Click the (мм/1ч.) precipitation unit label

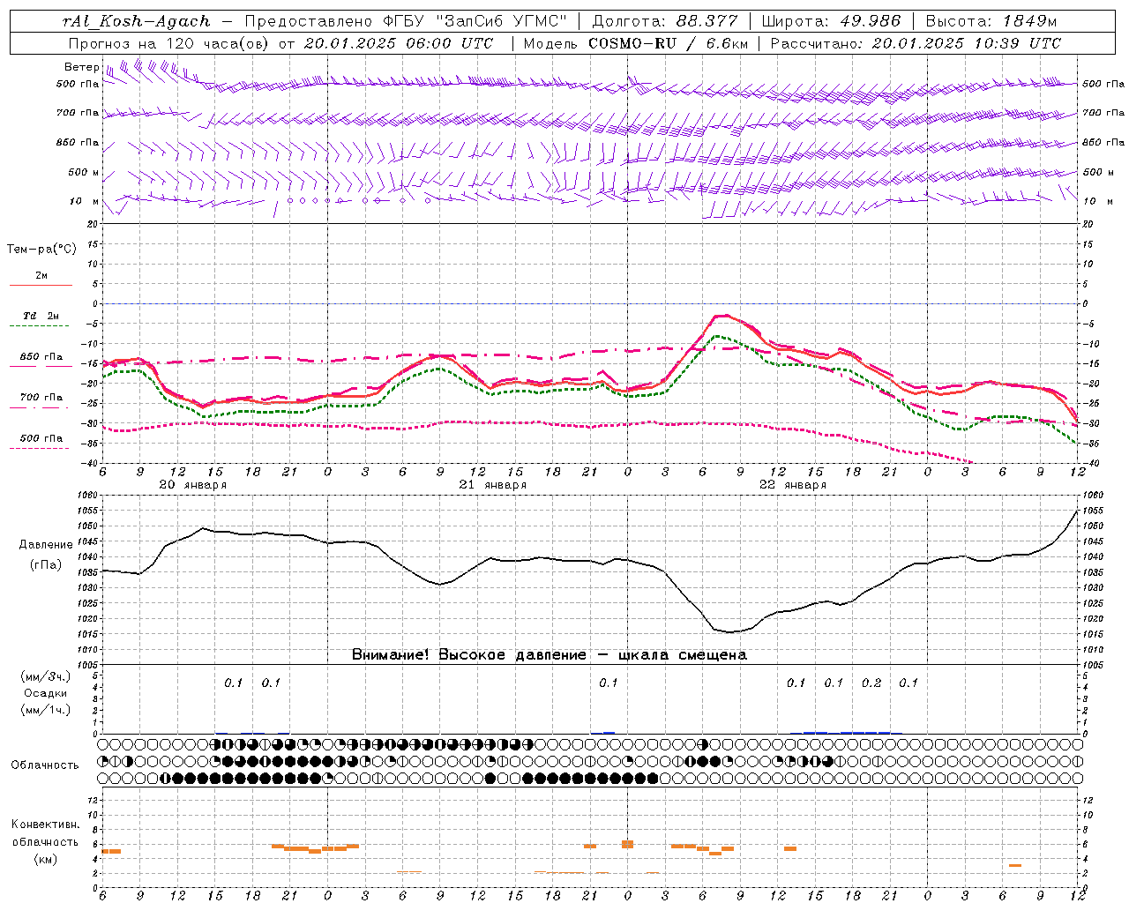45,710
